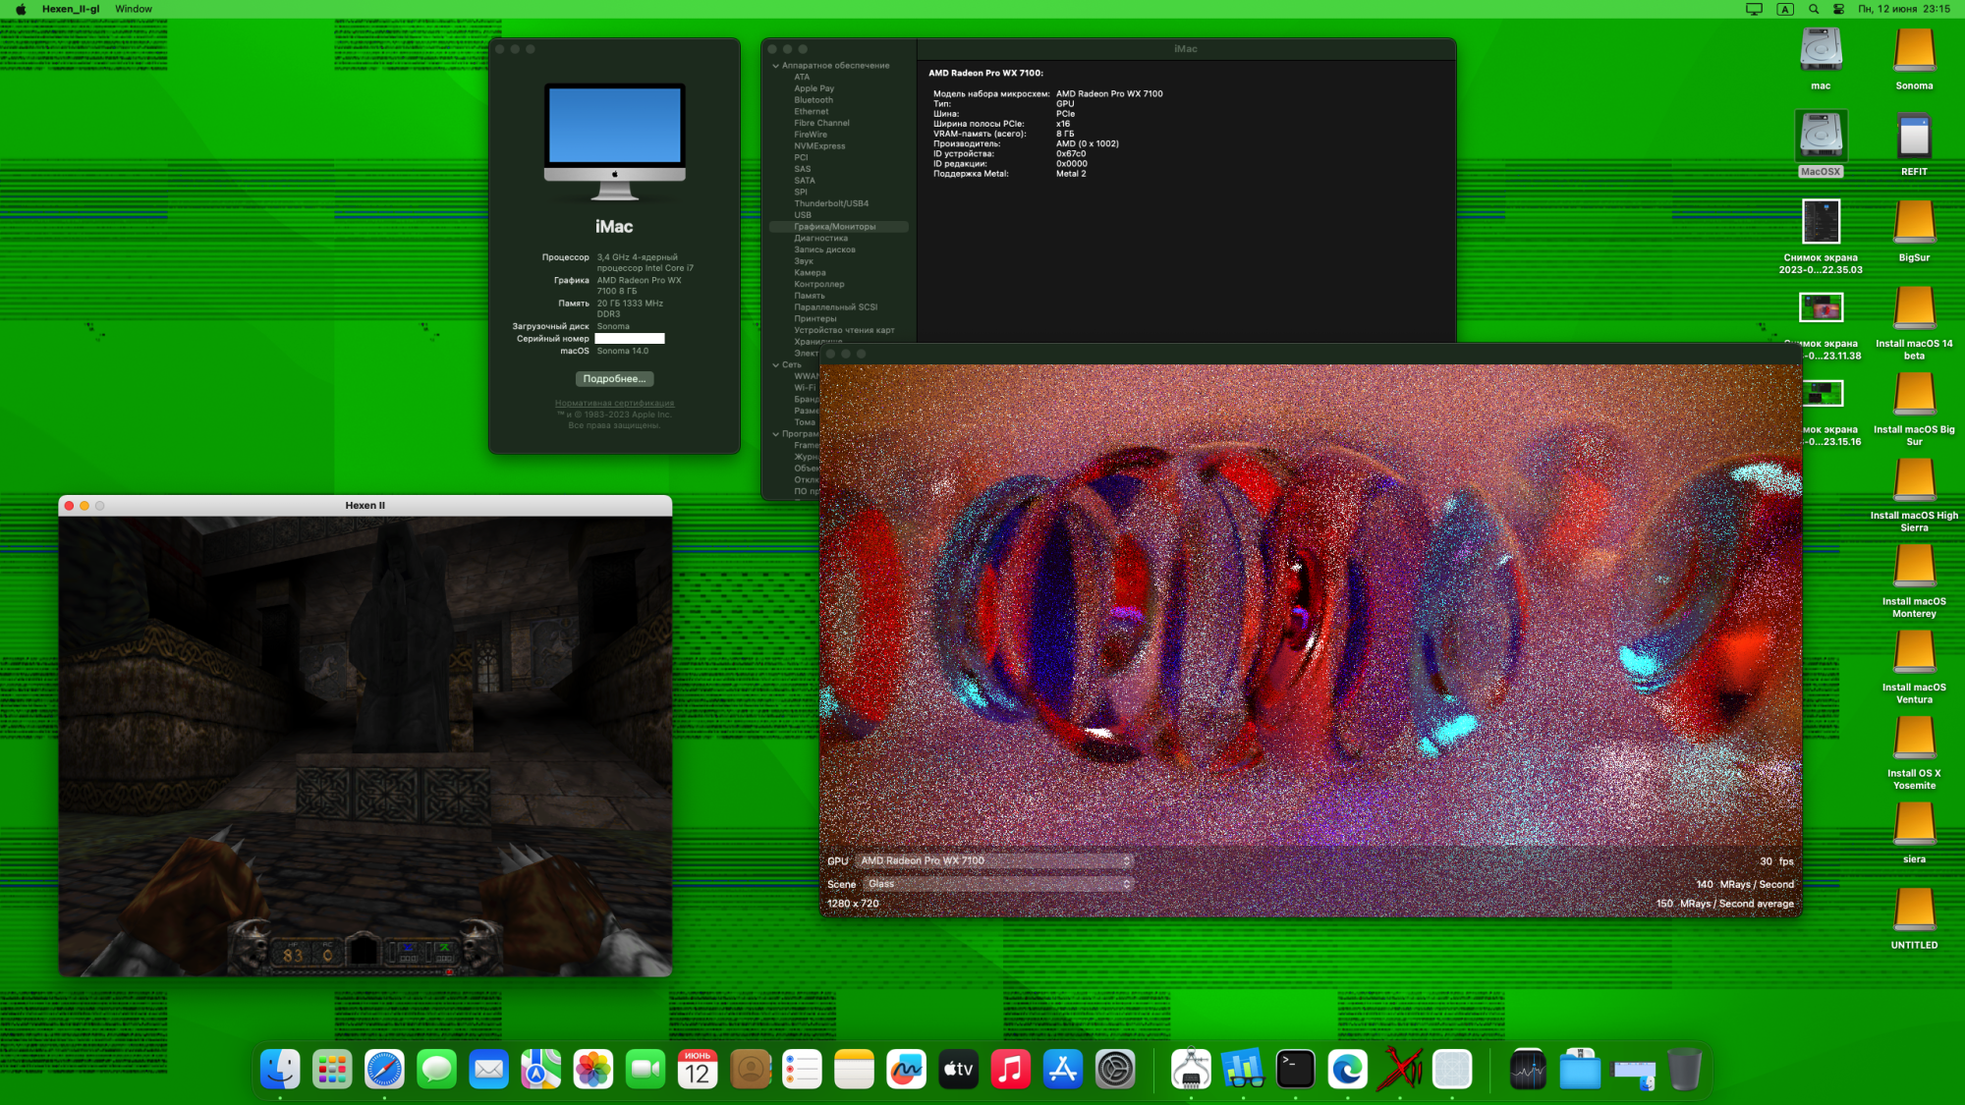Image resolution: width=1965 pixels, height=1105 pixels.
Task: Open Notes app in the Dock
Action: coord(854,1070)
